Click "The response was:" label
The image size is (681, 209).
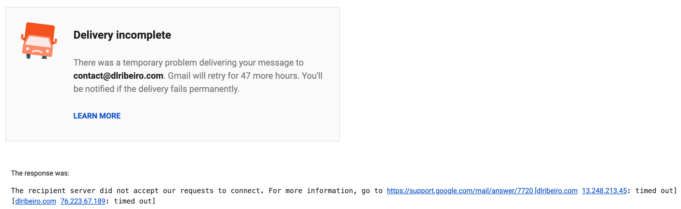coord(40,173)
